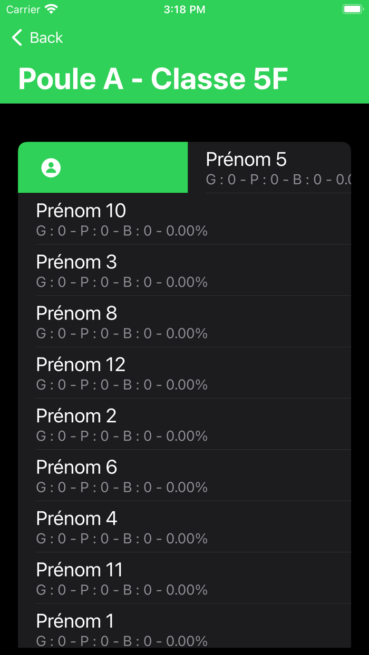Open the Prénom 3 player row
Viewport: 369px width, 655px height.
pos(184,270)
